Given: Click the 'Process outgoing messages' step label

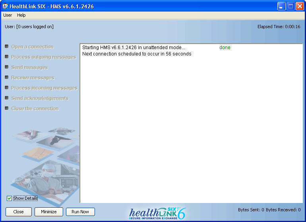Looking at the screenshot, I should click(x=44, y=57).
